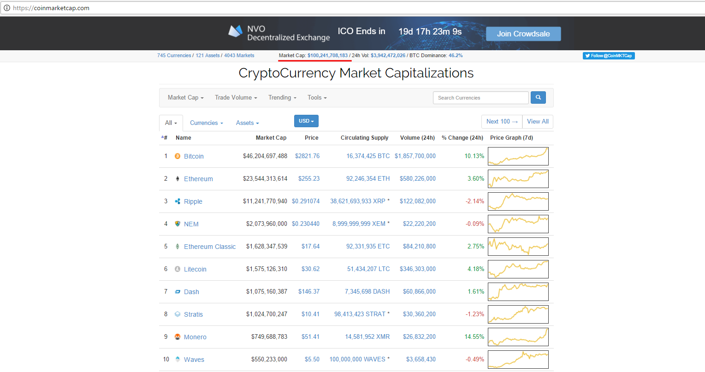The height and width of the screenshot is (372, 705).
Task: Open the Assets filter dropdown
Action: 248,123
